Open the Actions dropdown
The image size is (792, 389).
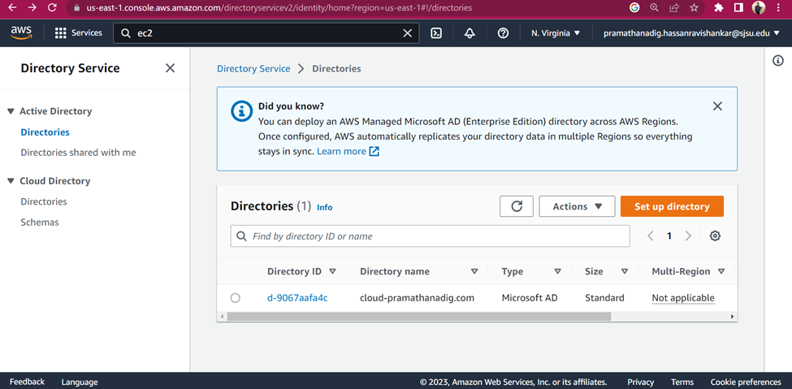click(577, 206)
